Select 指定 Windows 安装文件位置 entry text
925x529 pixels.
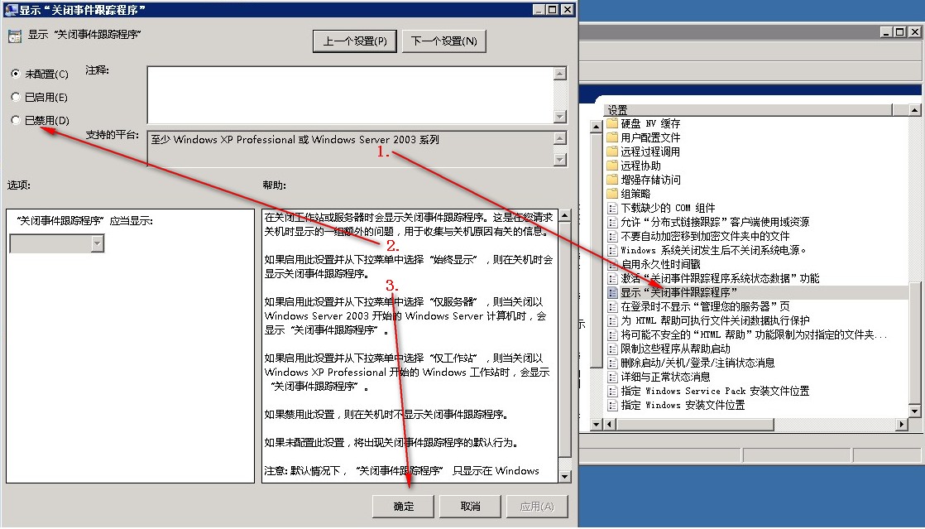pyautogui.click(x=683, y=405)
